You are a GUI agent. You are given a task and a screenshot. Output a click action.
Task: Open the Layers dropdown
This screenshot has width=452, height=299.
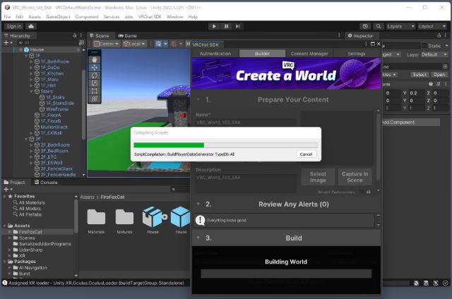pos(400,26)
